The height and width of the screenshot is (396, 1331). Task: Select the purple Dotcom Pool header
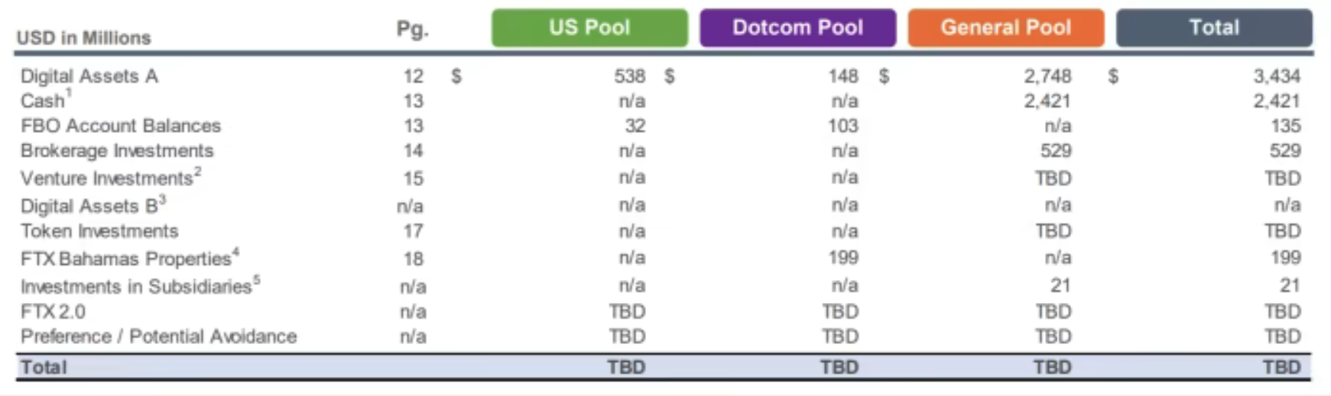point(797,28)
